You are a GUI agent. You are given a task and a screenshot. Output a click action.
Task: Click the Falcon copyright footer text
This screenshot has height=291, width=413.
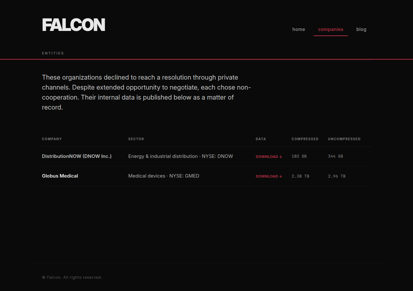click(x=72, y=277)
